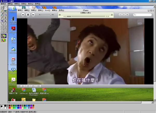Image resolution: width=156 pixels, height=113 pixels.
Task: Select the Brush tool
Action: tap(5, 17)
